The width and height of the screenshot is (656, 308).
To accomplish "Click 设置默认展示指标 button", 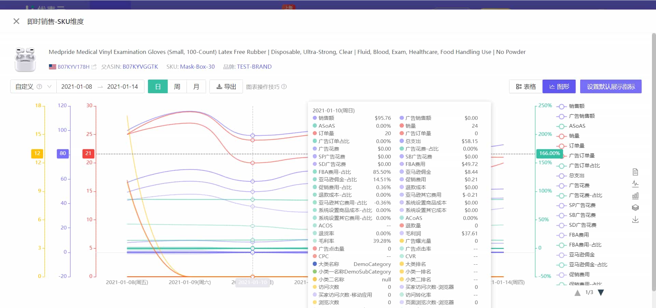I will click(611, 87).
